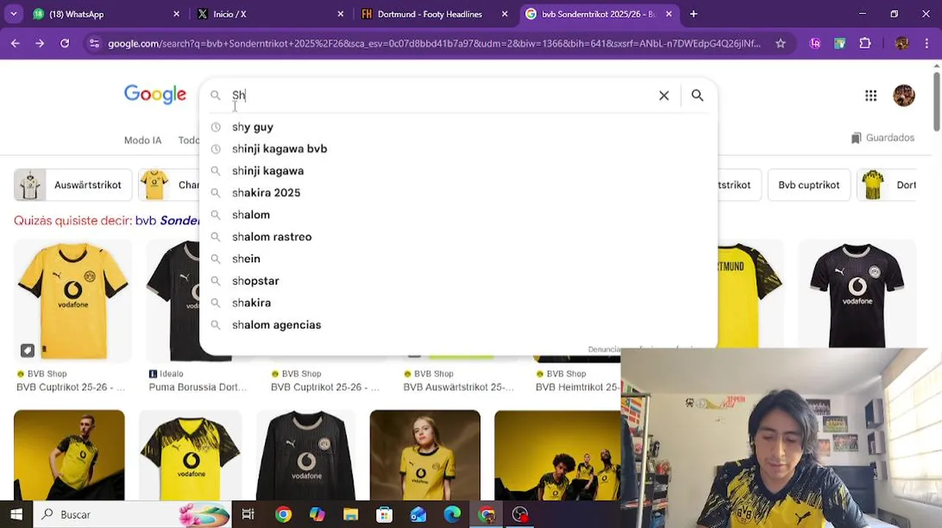This screenshot has width=942, height=528.
Task: Open the Modo IA search tab
Action: [x=142, y=140]
